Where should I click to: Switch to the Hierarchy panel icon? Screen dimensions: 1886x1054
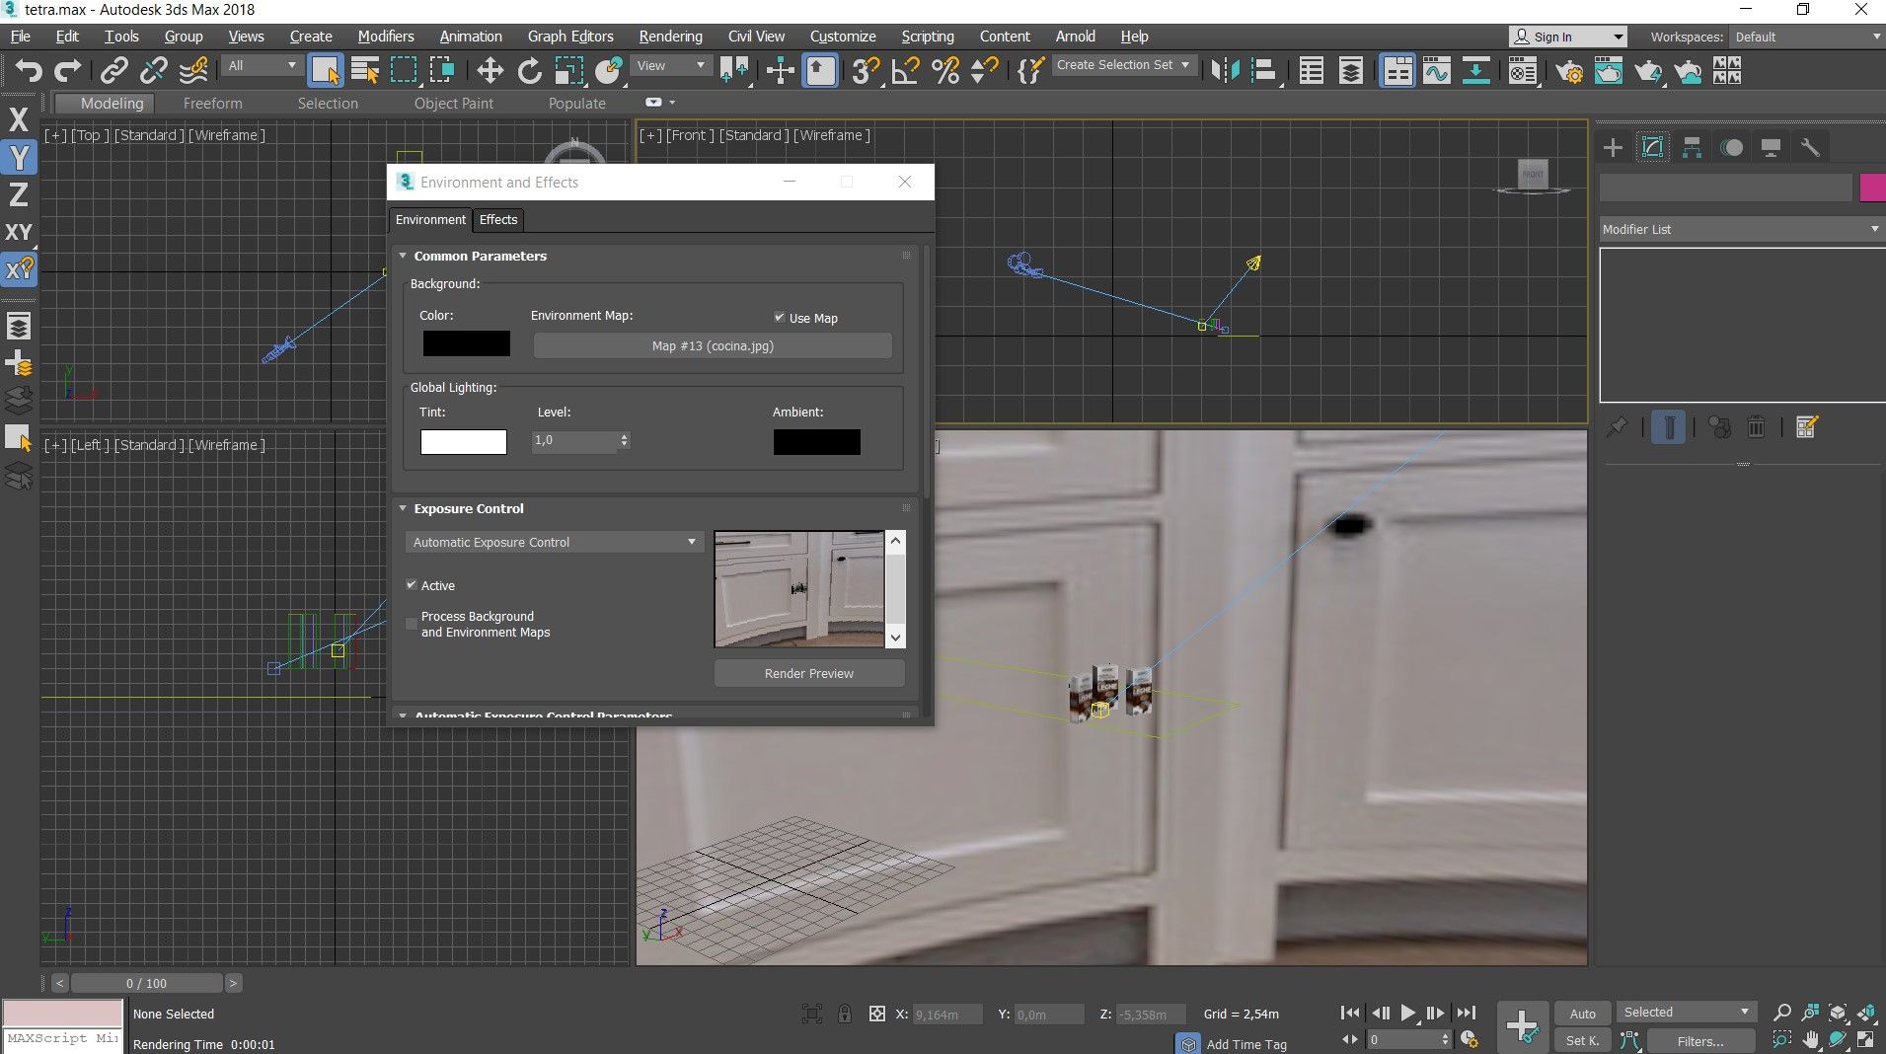pos(1692,148)
